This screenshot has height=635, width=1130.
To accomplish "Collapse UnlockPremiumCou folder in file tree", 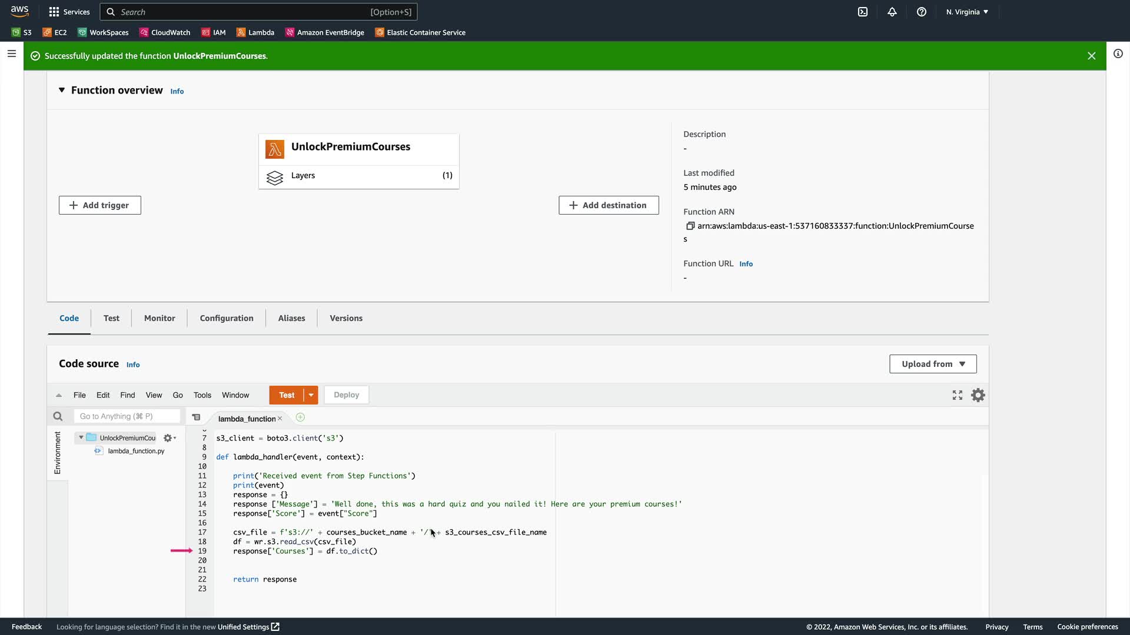I will tap(81, 437).
